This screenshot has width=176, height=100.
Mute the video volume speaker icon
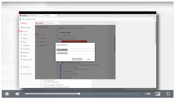coord(17,94)
